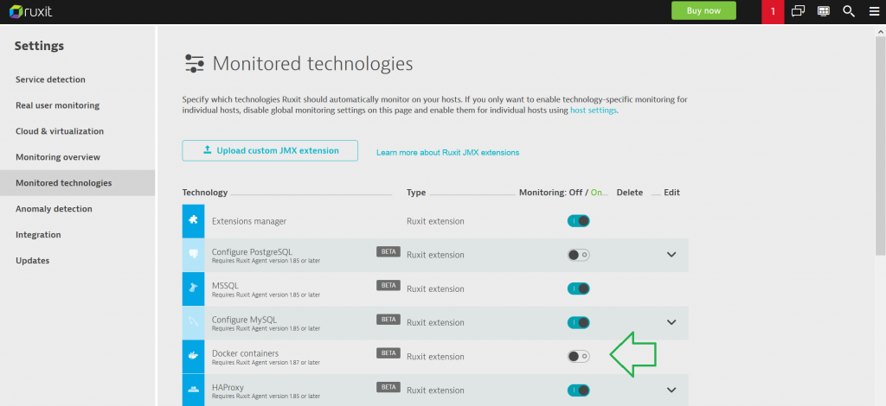Click 'Ruxit extension' type in Docker row
Image resolution: width=886 pixels, height=406 pixels.
pyautogui.click(x=436, y=357)
